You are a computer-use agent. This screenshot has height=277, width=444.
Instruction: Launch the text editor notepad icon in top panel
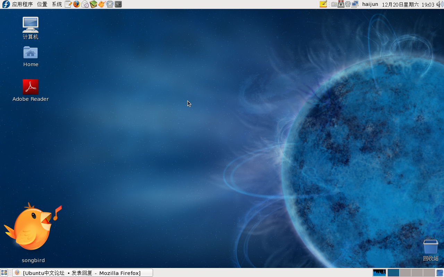[68, 4]
